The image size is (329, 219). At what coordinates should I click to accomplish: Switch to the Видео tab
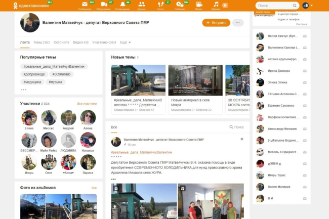point(81,42)
